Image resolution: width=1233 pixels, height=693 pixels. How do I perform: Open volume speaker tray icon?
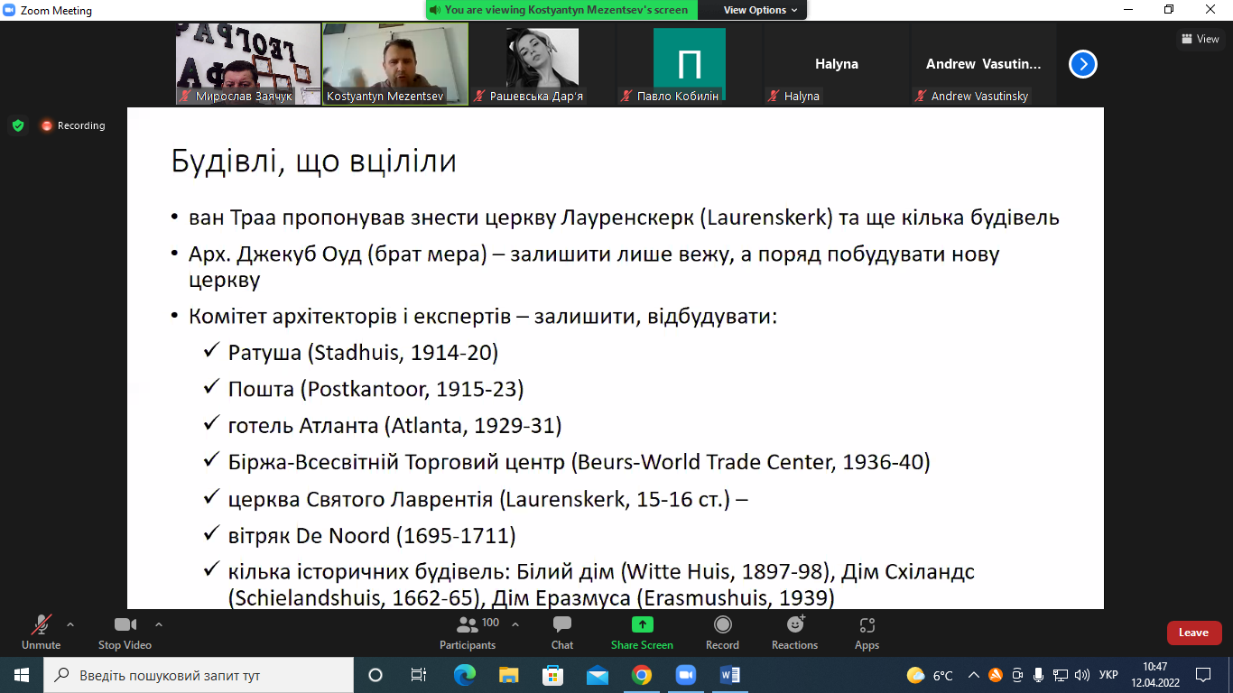click(x=1081, y=675)
